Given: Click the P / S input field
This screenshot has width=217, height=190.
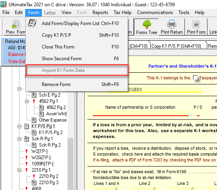Looking at the screenshot, I should (198, 113).
